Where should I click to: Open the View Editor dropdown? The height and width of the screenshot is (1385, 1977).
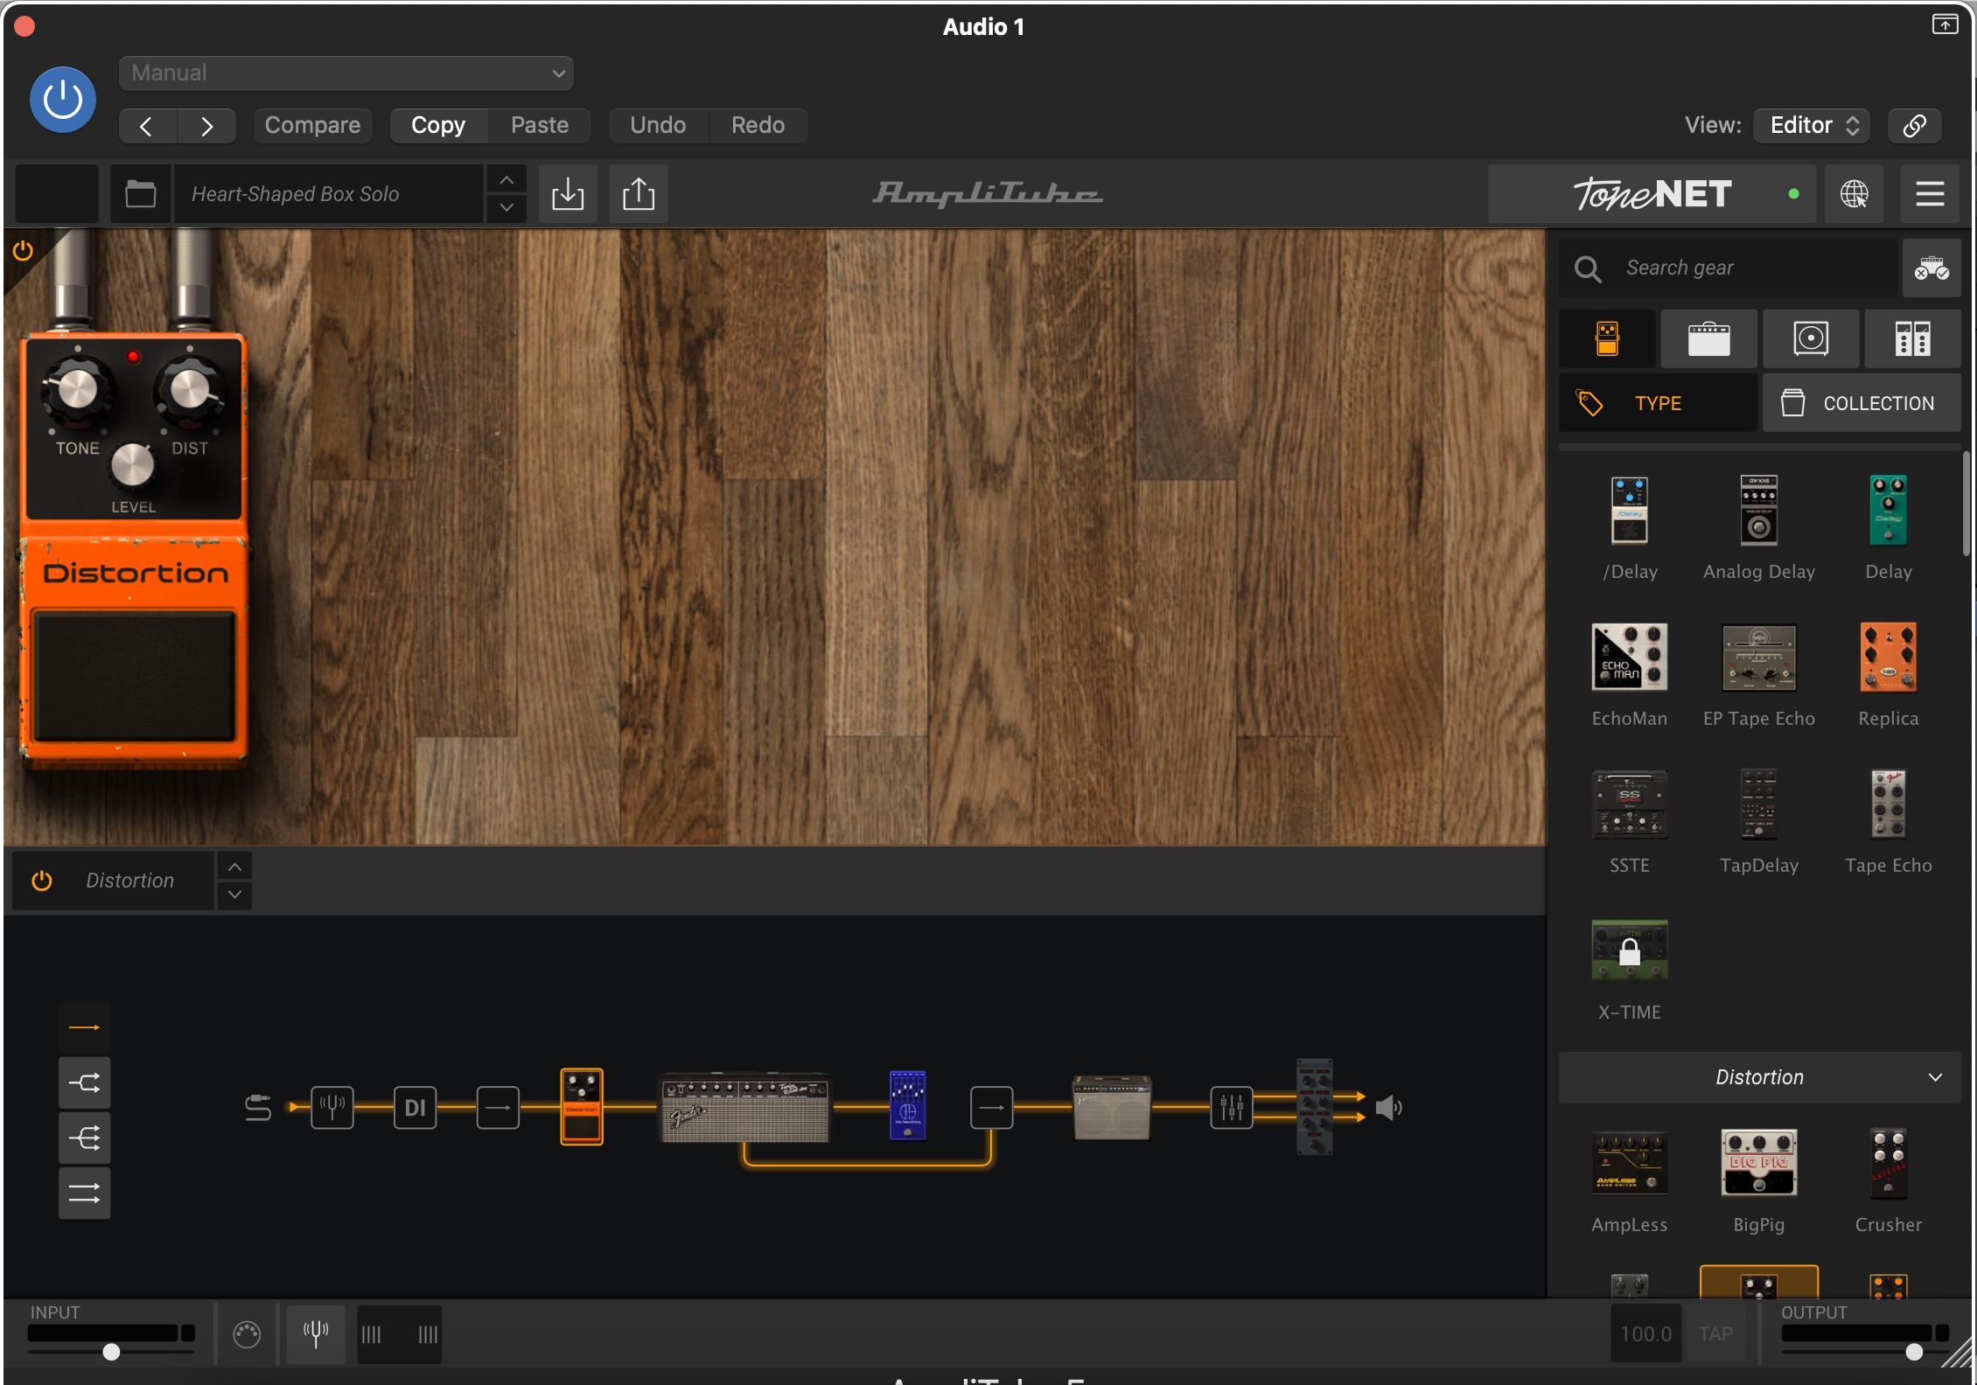pos(1812,125)
